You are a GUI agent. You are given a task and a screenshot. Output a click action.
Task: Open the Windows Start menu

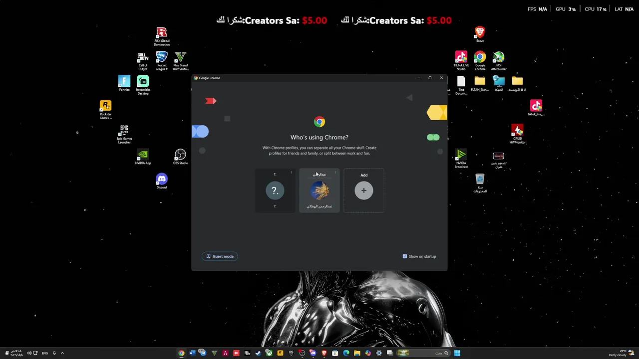pyautogui.click(x=457, y=353)
